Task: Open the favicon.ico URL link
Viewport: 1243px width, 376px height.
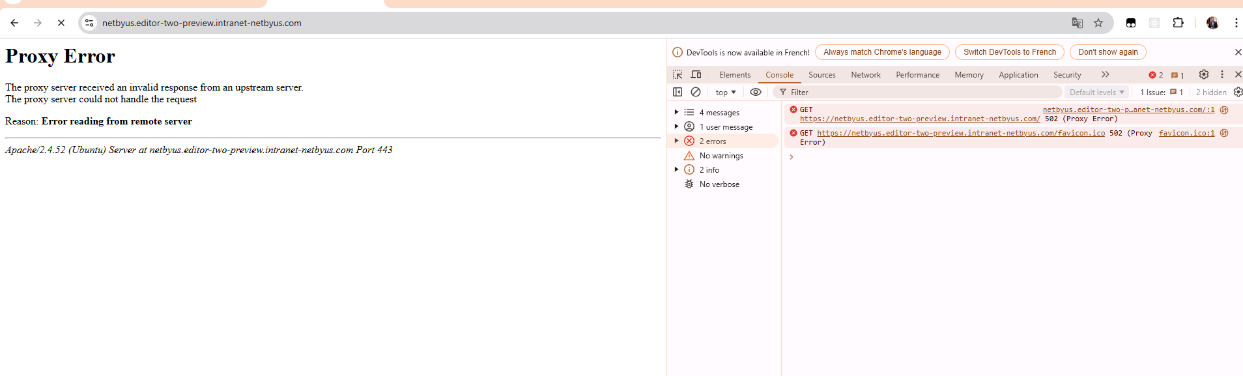Action: coord(961,133)
